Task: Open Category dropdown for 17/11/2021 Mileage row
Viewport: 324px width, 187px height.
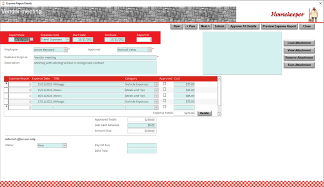Action: 157,102
